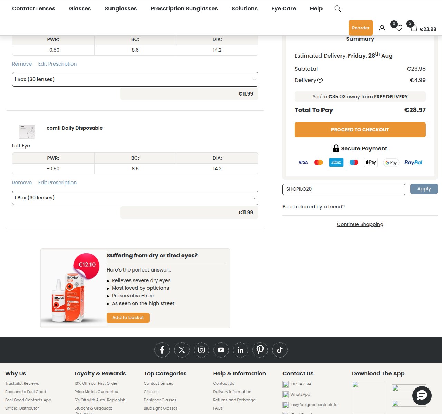Open Official Distributor footer link
Image resolution: width=442 pixels, height=414 pixels.
click(22, 408)
